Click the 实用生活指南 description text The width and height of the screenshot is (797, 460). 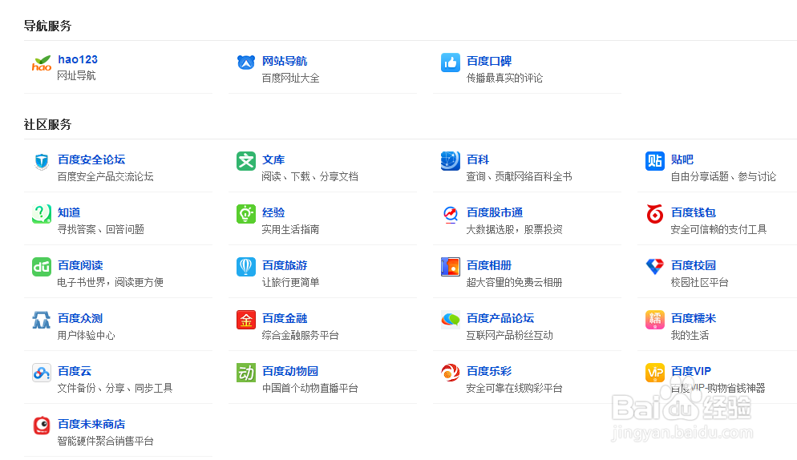tap(291, 230)
